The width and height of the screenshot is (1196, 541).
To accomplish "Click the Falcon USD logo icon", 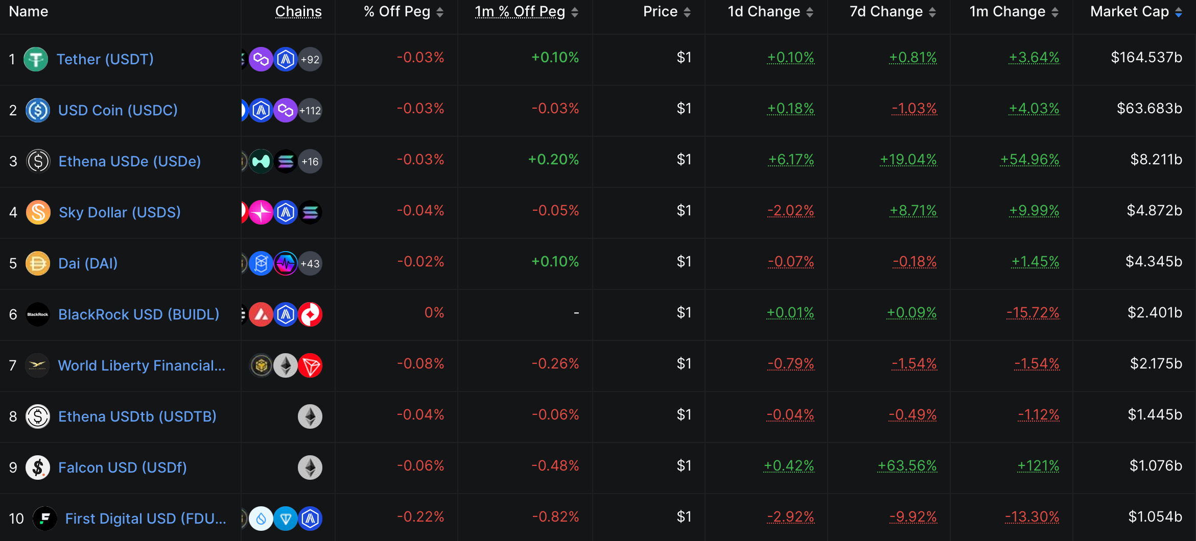I will coord(38,468).
